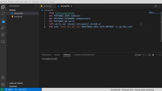The width and height of the screenshot is (162, 91).
Task: Click the editor minimap
Action: 154,13
